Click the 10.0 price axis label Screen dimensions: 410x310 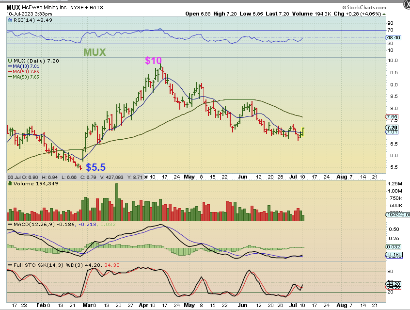pyautogui.click(x=393, y=61)
